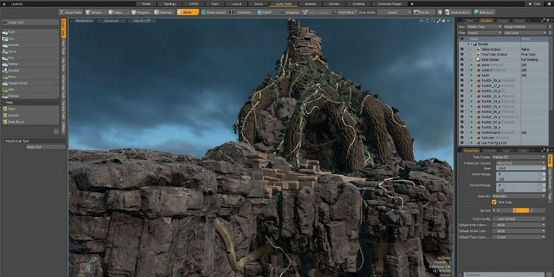Click the Render button in toolbar
The image size is (554, 277).
[424, 12]
